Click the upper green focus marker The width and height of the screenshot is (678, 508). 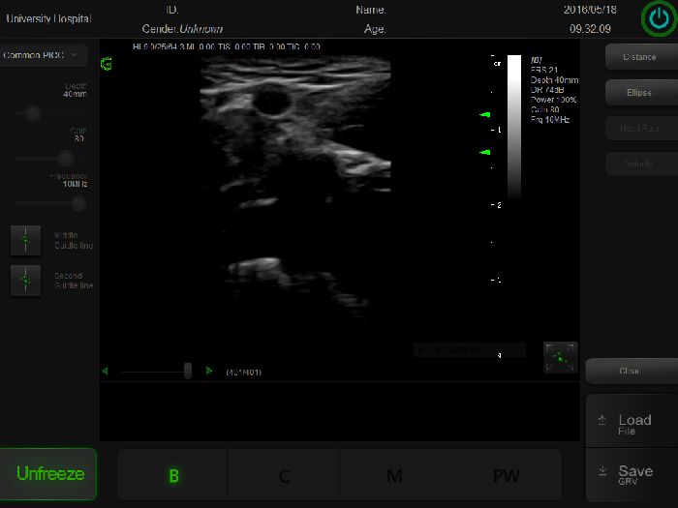pos(485,114)
